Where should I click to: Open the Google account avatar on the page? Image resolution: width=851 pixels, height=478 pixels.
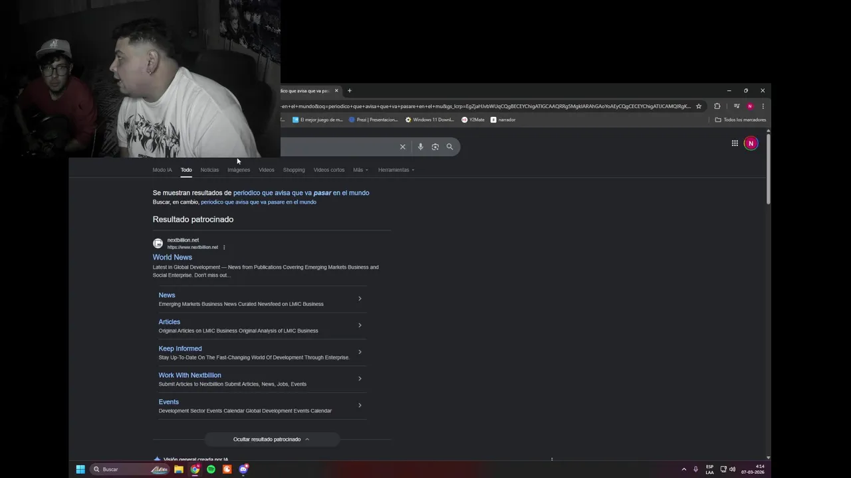click(x=751, y=143)
